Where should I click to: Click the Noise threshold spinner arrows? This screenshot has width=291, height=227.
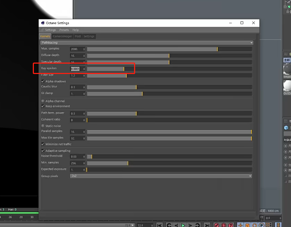(x=84, y=157)
